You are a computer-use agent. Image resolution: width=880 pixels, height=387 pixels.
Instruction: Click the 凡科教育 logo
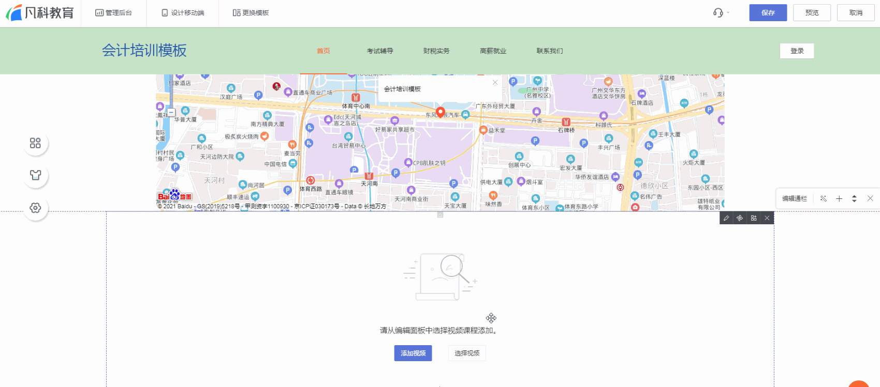(40, 12)
